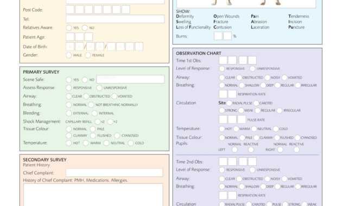Choose CLAMMY for Primary Survey Tissue Colour

69,136
